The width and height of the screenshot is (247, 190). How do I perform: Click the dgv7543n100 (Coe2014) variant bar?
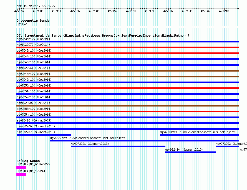click(x=128, y=53)
